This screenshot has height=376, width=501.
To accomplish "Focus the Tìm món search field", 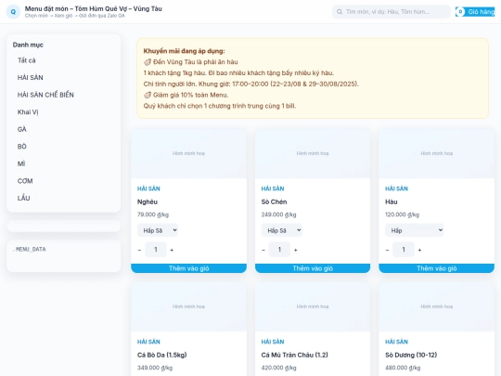I will (x=392, y=12).
